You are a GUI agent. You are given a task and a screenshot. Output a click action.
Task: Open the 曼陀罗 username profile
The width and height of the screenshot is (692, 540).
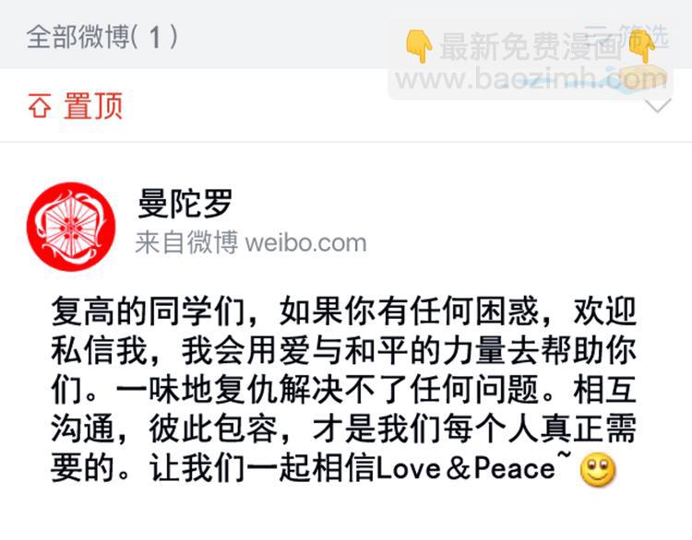point(185,204)
